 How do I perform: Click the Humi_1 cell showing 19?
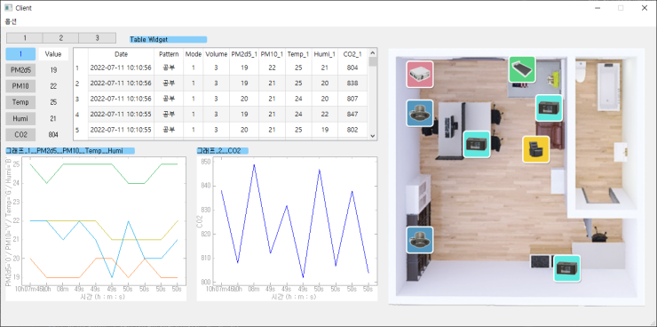click(325, 130)
